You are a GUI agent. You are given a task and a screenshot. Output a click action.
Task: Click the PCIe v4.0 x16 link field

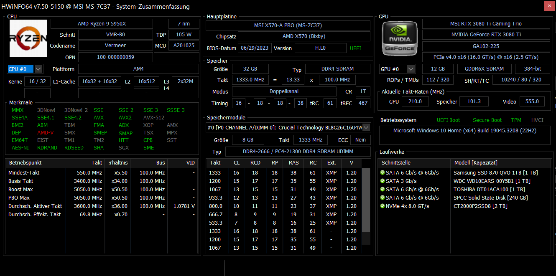486,57
